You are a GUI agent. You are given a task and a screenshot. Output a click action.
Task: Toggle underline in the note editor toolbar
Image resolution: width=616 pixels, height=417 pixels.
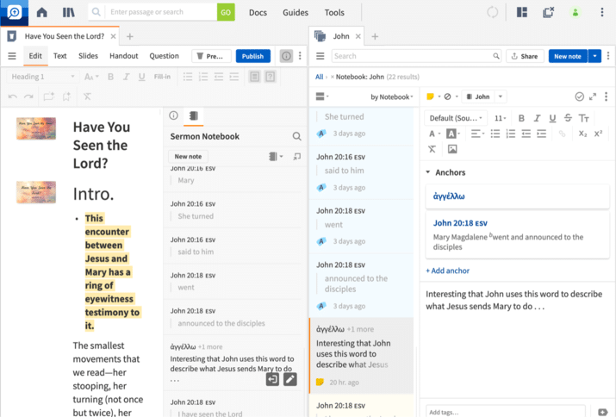click(x=551, y=118)
